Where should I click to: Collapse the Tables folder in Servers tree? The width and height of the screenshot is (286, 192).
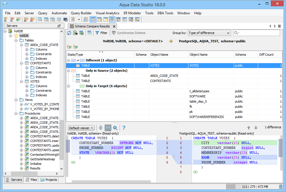tap(16, 40)
